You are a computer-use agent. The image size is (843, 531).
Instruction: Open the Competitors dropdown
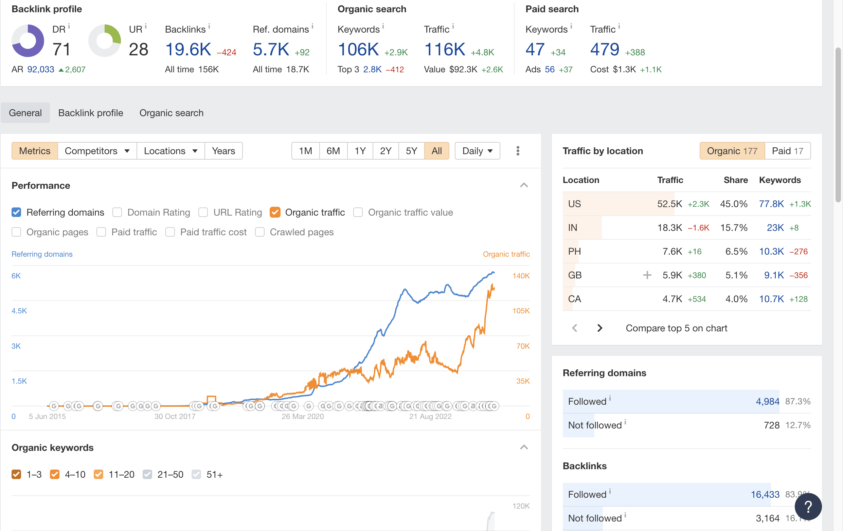pos(97,151)
